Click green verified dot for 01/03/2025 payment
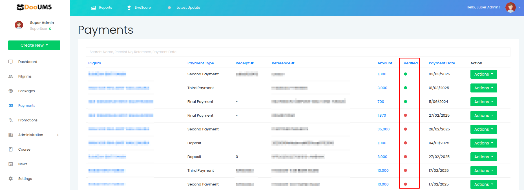The width and height of the screenshot is (524, 190). [405, 88]
